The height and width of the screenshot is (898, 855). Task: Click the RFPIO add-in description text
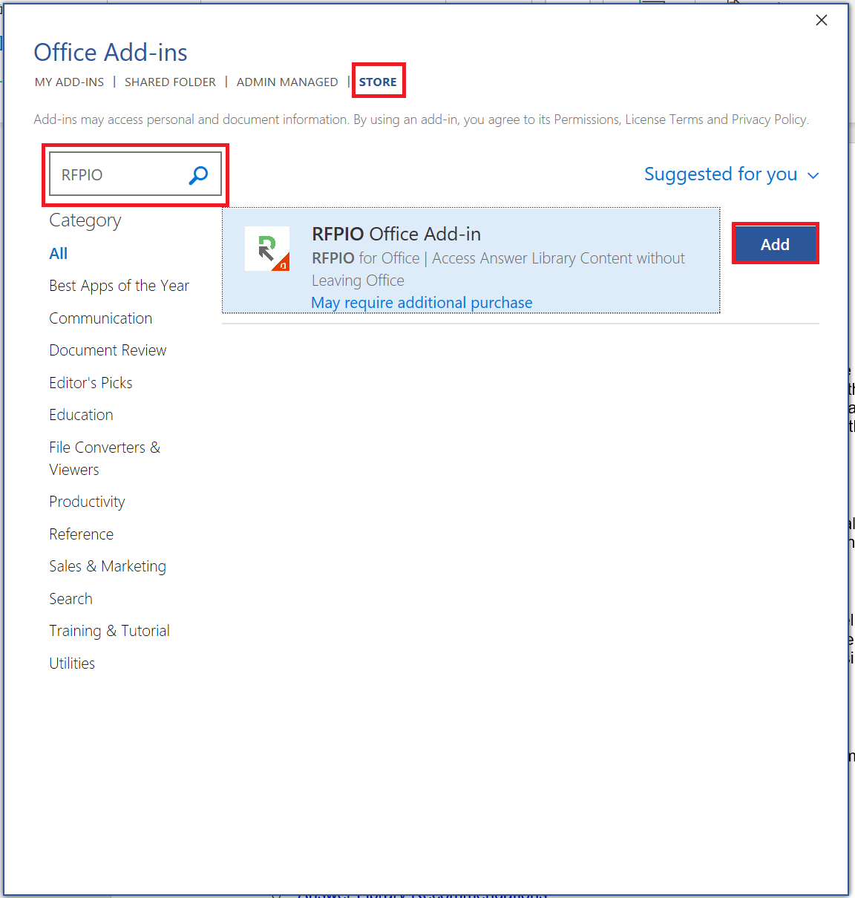[498, 269]
